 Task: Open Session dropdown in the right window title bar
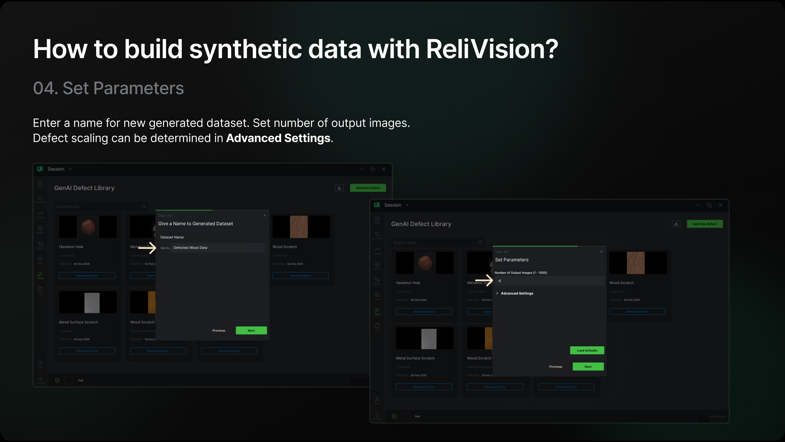coord(396,205)
